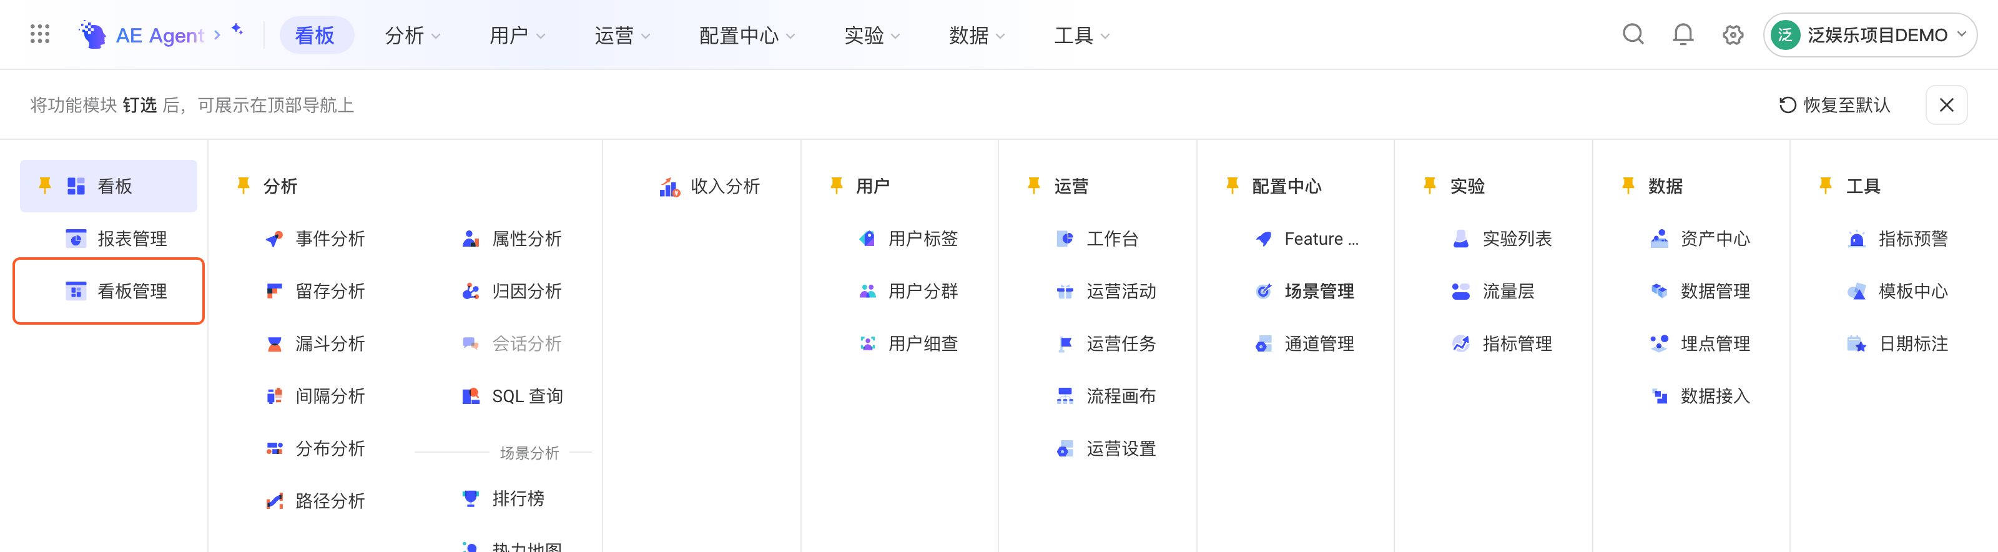Click the 报表管理 icon
The image size is (1998, 552).
coord(76,239)
